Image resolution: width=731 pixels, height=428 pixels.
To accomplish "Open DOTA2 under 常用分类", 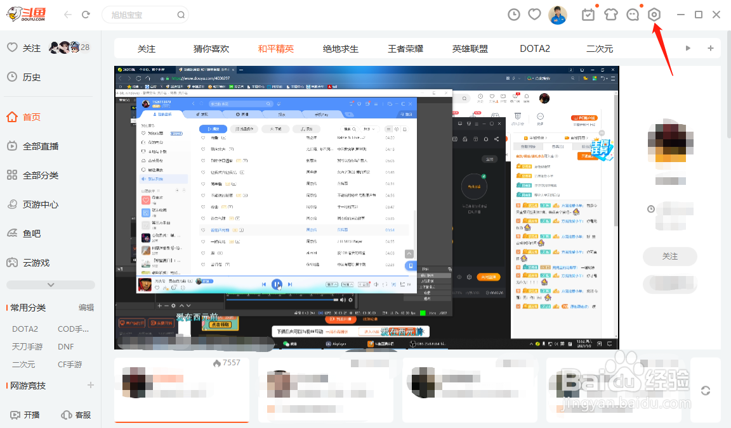I will coord(25,329).
